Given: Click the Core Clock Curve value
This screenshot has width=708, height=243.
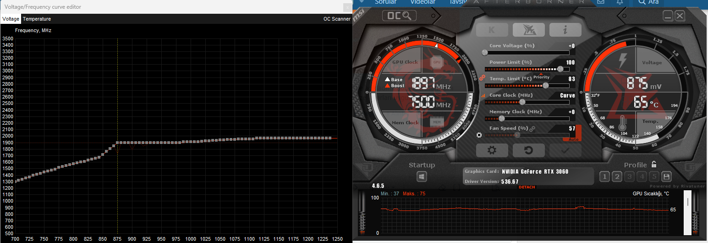Looking at the screenshot, I should click(567, 95).
